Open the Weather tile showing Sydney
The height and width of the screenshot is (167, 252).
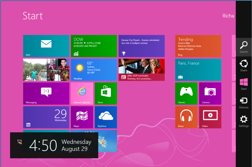click(x=94, y=70)
